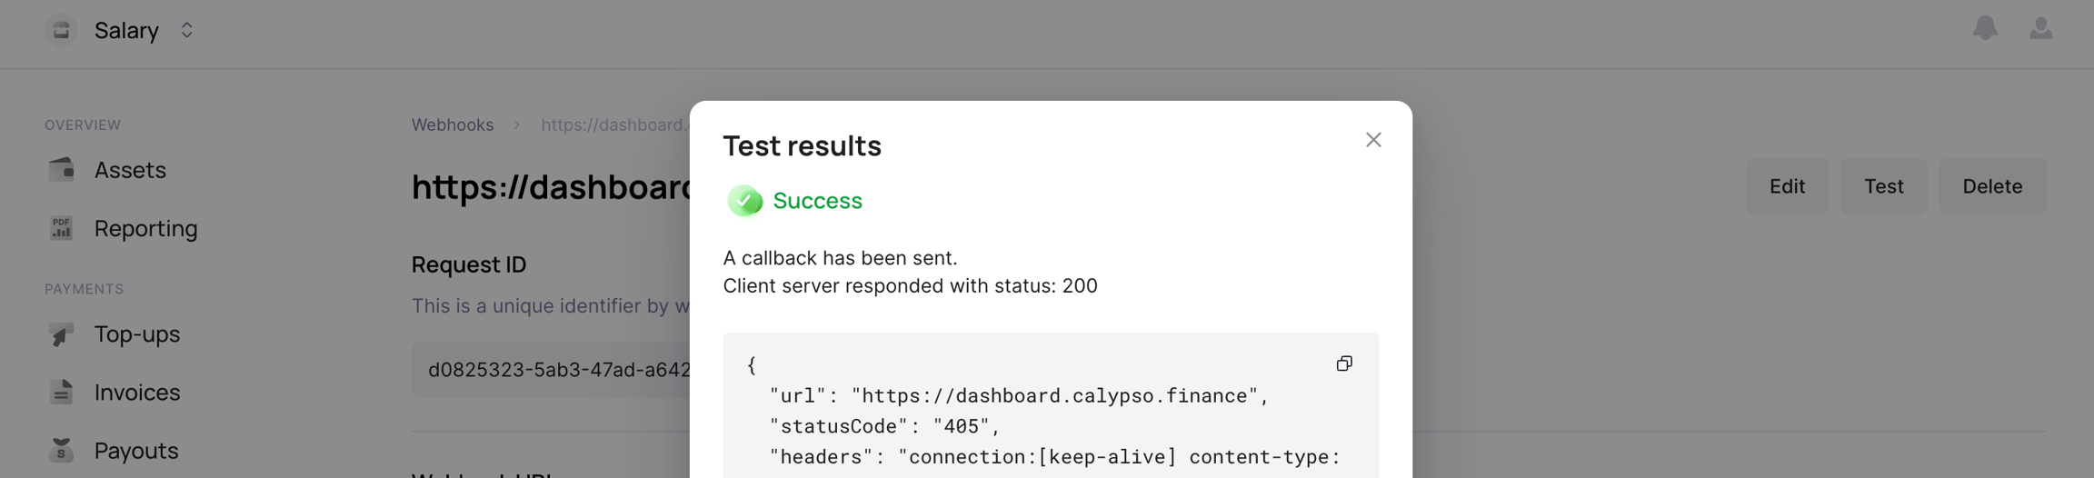Click the Salary account logo icon
The height and width of the screenshot is (478, 2094).
tap(61, 30)
